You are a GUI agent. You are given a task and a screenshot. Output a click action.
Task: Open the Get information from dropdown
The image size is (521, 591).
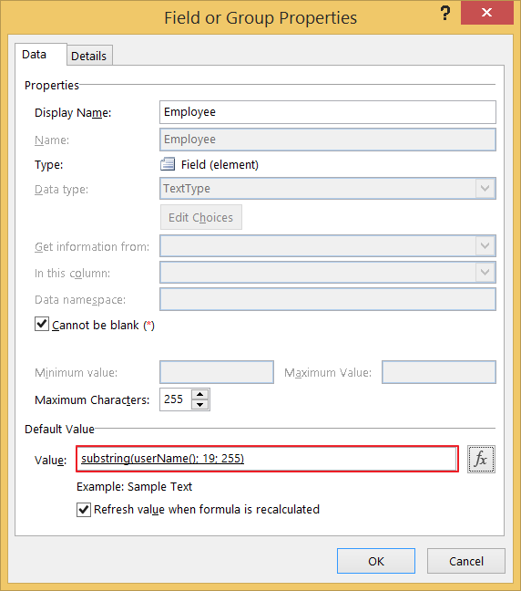(x=485, y=246)
